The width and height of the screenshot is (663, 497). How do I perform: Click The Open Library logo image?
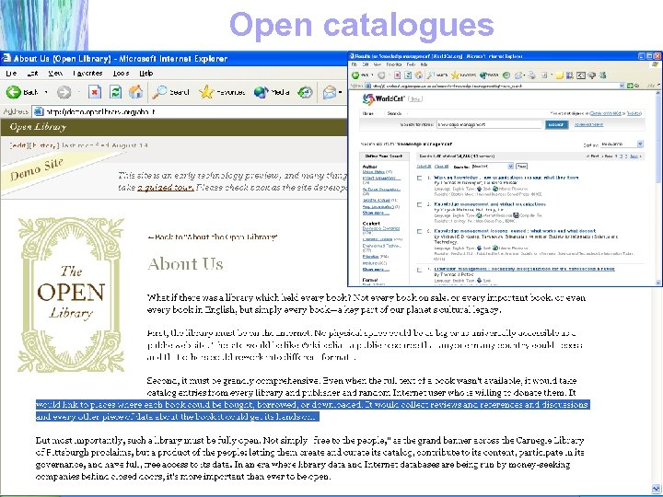pyautogui.click(x=71, y=295)
